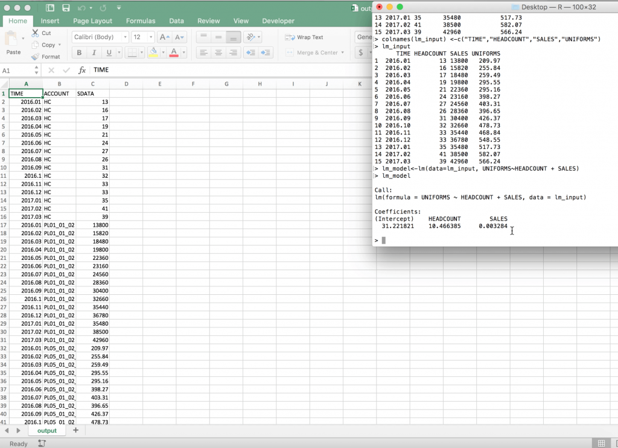The width and height of the screenshot is (618, 448).
Task: Open the fill color dropdown arrow
Action: click(x=163, y=52)
